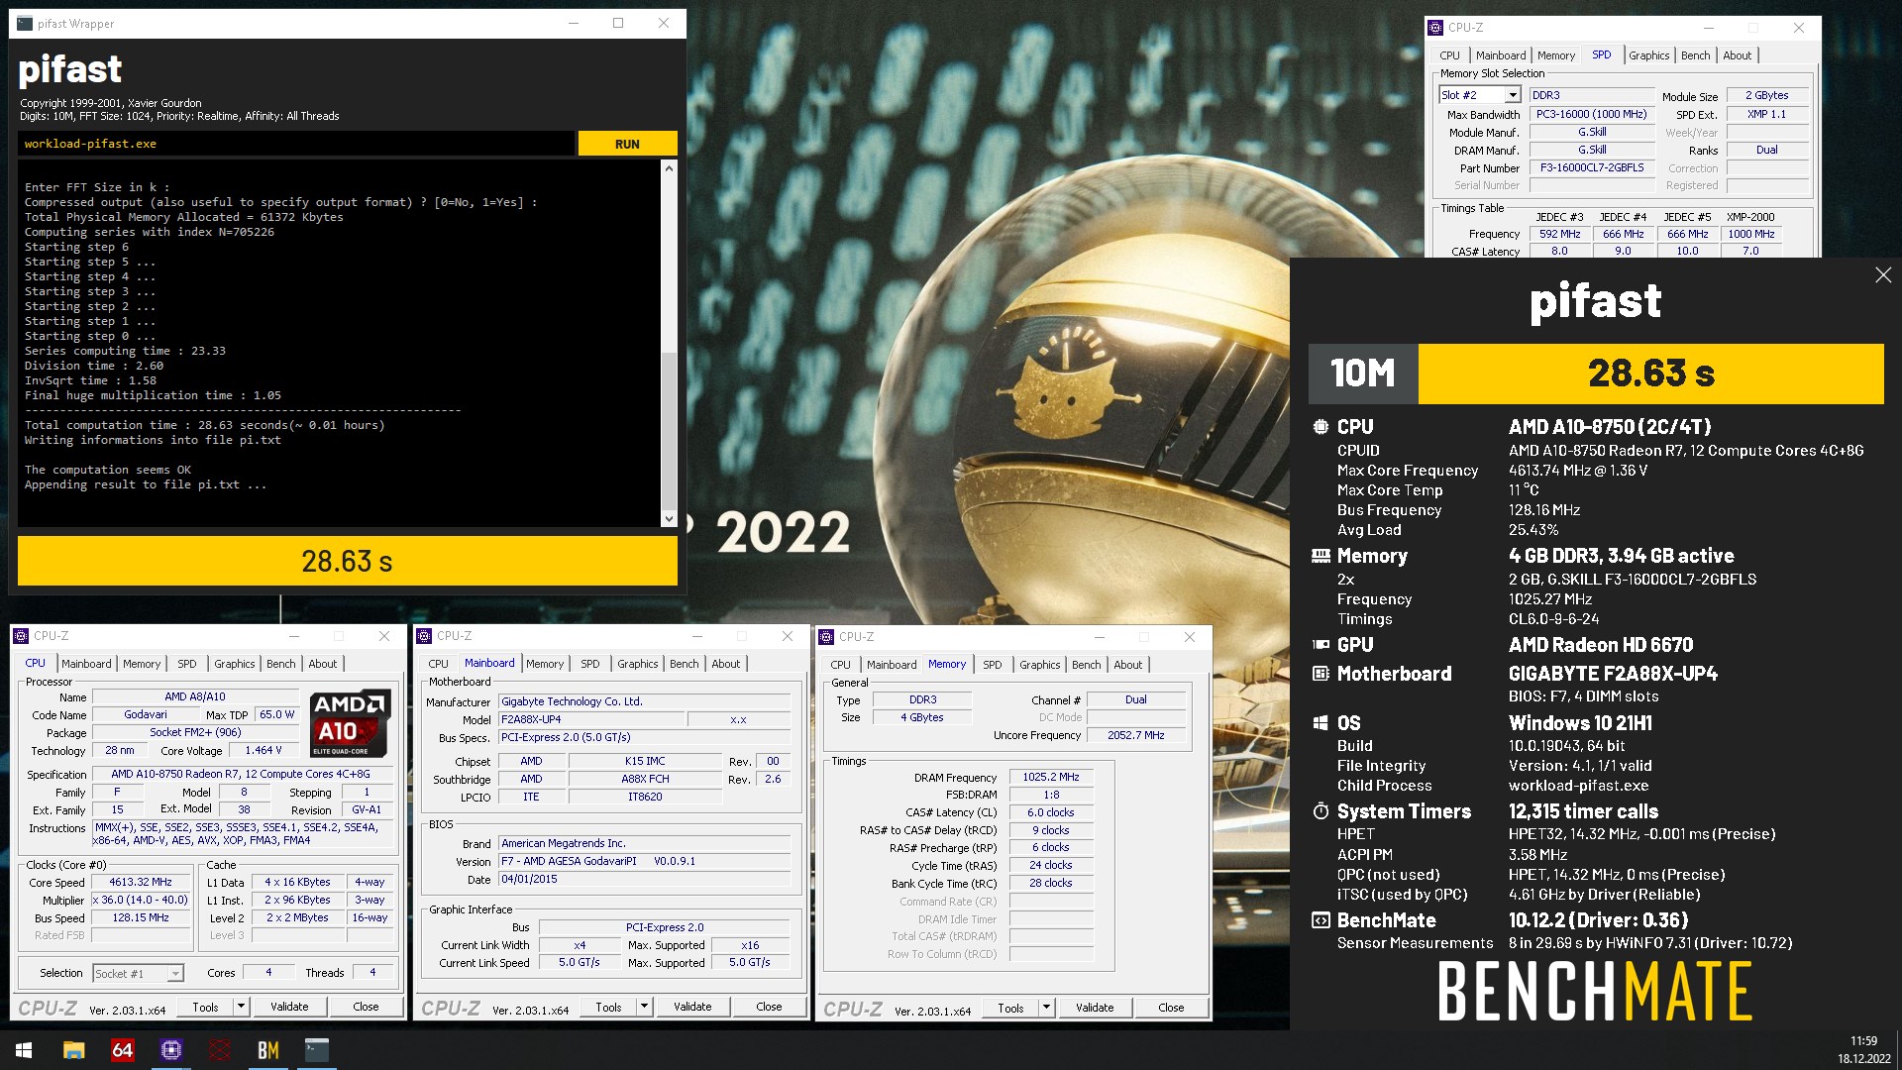Click Validate in CPU-Z Mainboard window
1902x1070 pixels.
coord(692,1007)
